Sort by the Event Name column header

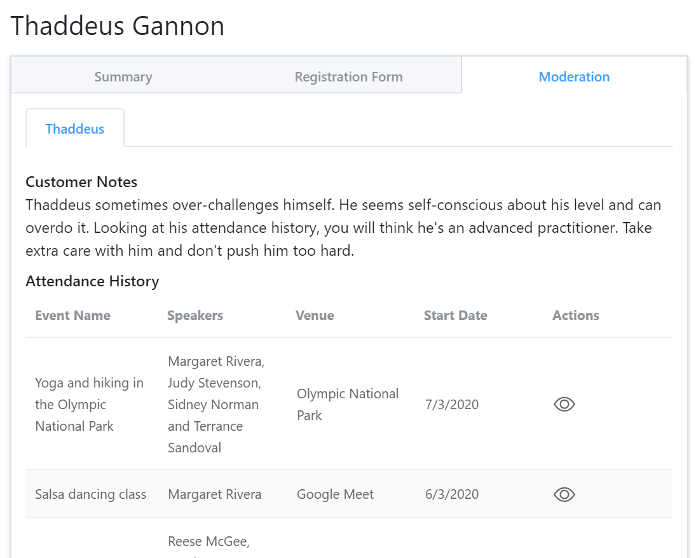tap(72, 316)
